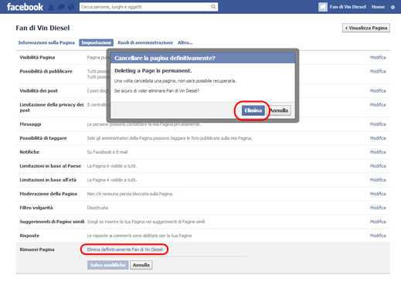Image resolution: width=401 pixels, height=285 pixels.
Task: Click Modifica for Filtro volgarità
Action: click(378, 208)
